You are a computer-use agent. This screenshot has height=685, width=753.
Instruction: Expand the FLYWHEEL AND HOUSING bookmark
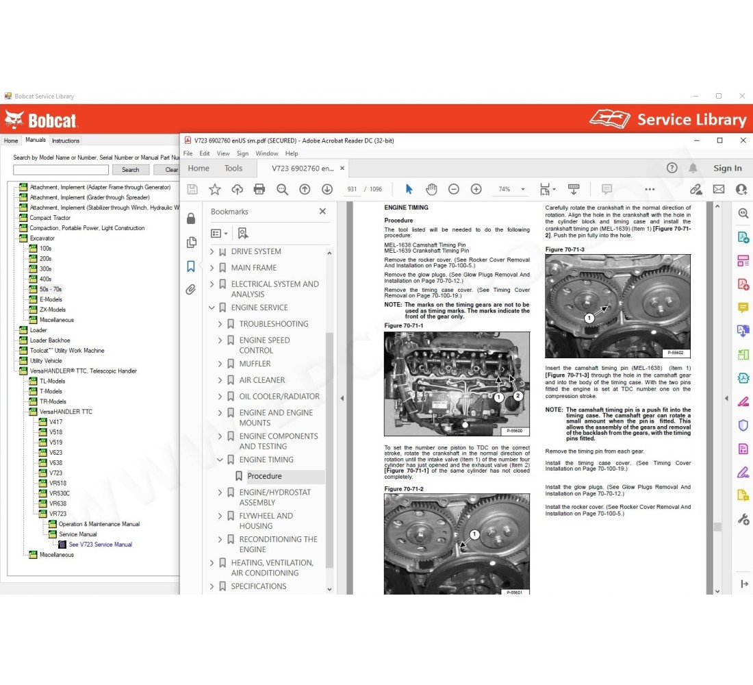click(220, 516)
